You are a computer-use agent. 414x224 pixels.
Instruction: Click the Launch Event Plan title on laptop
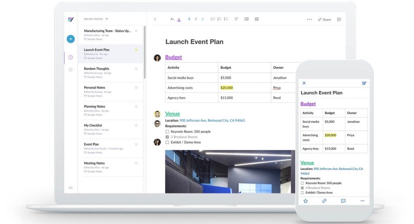194,42
